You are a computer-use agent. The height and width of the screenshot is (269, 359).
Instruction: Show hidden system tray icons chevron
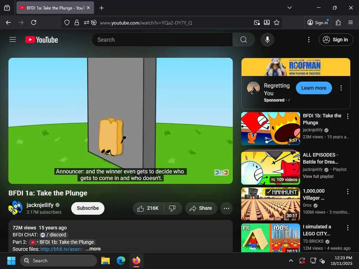(x=291, y=261)
